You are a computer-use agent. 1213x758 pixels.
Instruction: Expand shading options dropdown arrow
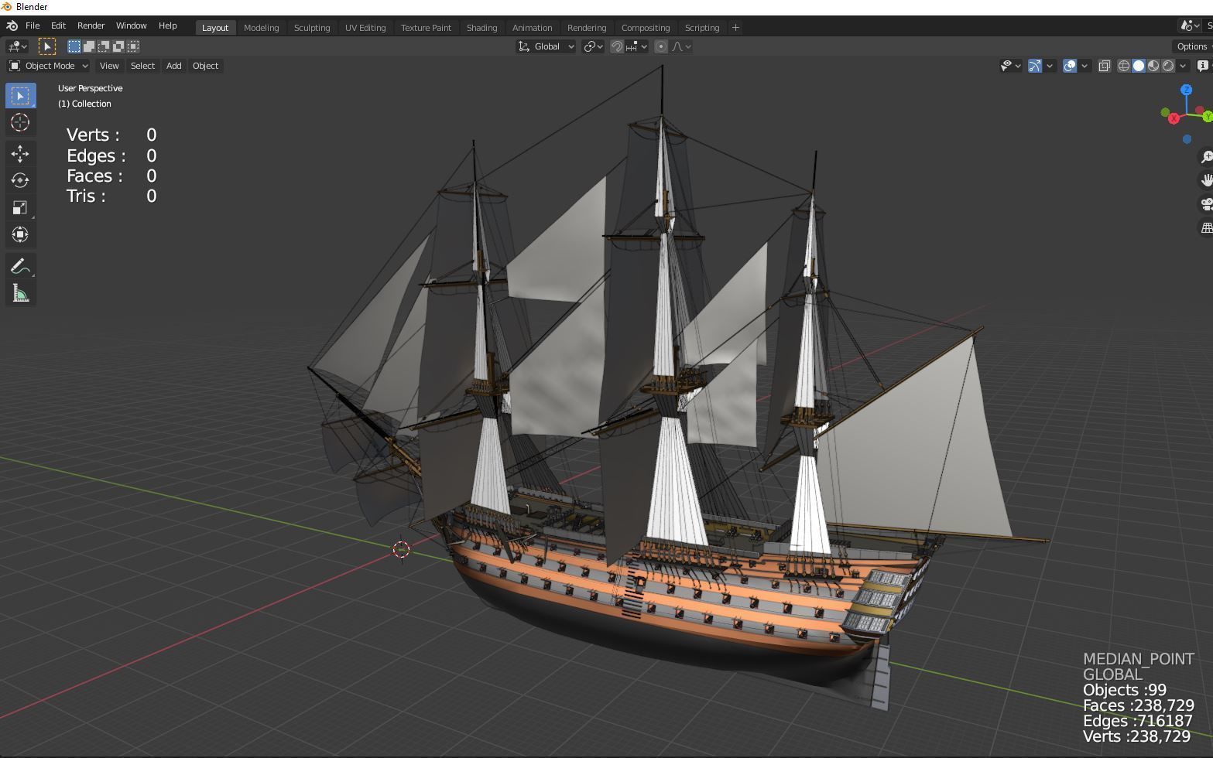(x=1183, y=66)
